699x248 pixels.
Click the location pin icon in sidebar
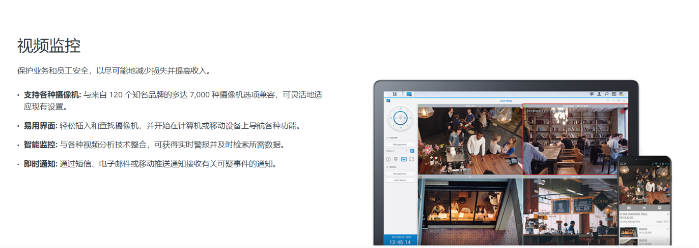(396, 159)
